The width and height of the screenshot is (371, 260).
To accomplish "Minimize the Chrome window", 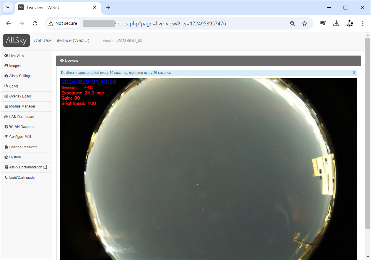I will pos(328,8).
